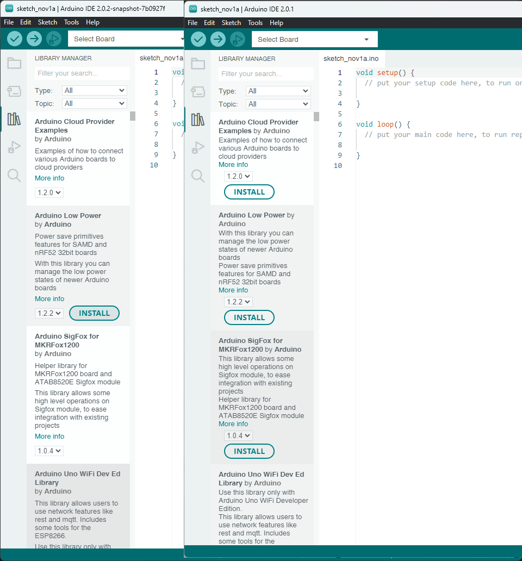522x561 pixels.
Task: Open Sketchbook folder icon in 2.0.2-snapshot sidebar
Action: [x=14, y=63]
